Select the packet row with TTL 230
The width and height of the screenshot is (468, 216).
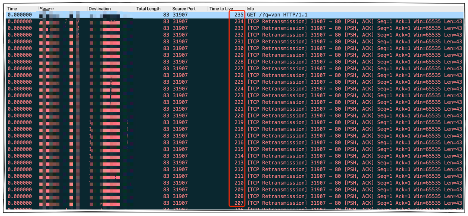click(347, 49)
